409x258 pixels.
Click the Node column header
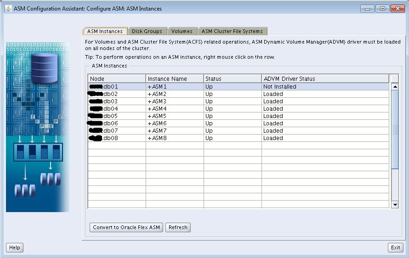click(117, 79)
